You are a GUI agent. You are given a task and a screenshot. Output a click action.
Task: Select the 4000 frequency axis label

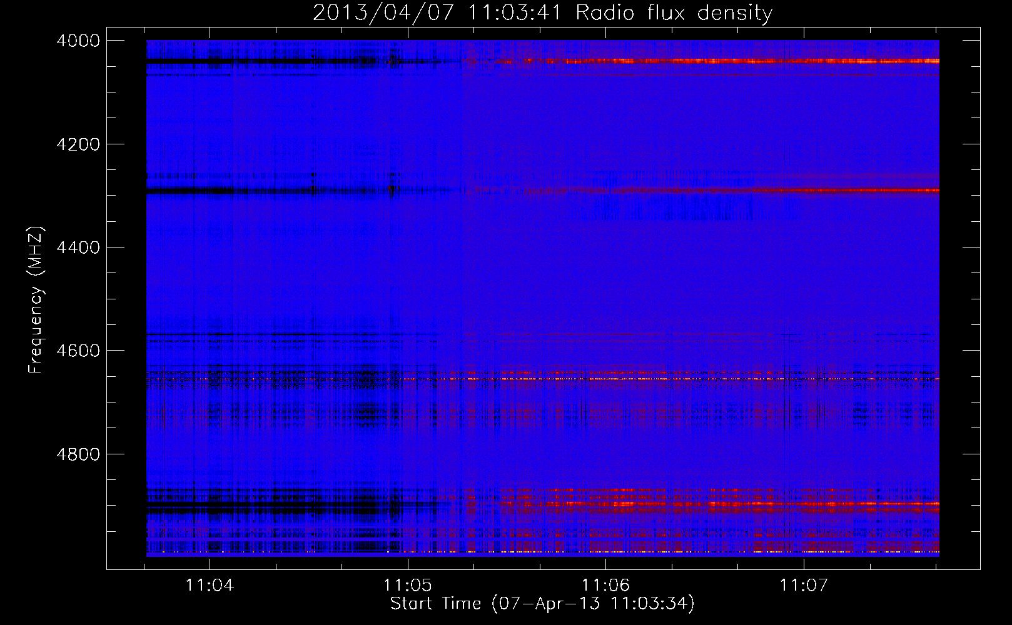pyautogui.click(x=78, y=41)
